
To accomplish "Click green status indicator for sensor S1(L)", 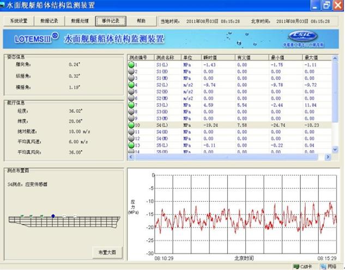I will (x=131, y=65).
